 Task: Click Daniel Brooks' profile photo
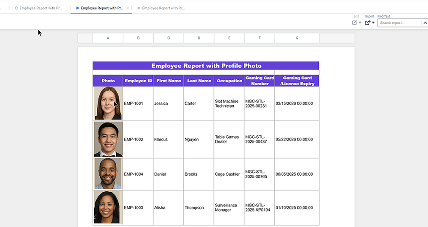(108, 174)
